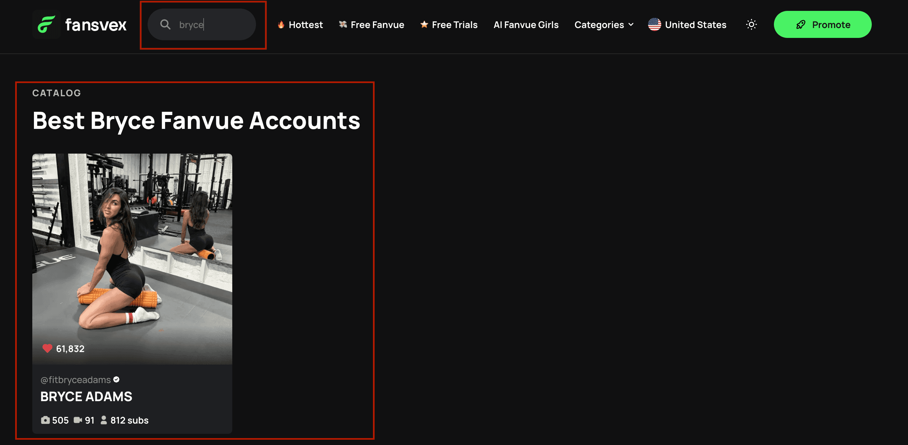Image resolution: width=908 pixels, height=445 pixels.
Task: Open the Bryce Adams profile photo
Action: pos(132,259)
